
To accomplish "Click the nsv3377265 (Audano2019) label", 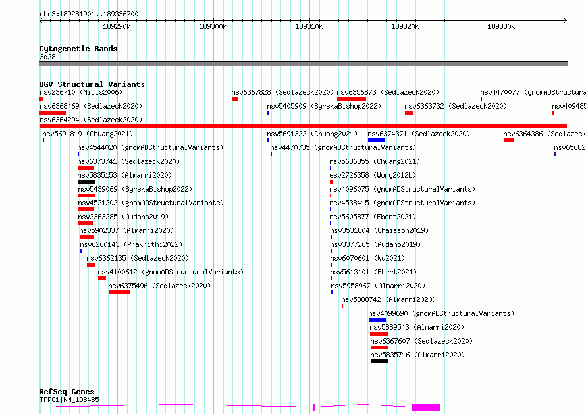I will pyautogui.click(x=375, y=244).
